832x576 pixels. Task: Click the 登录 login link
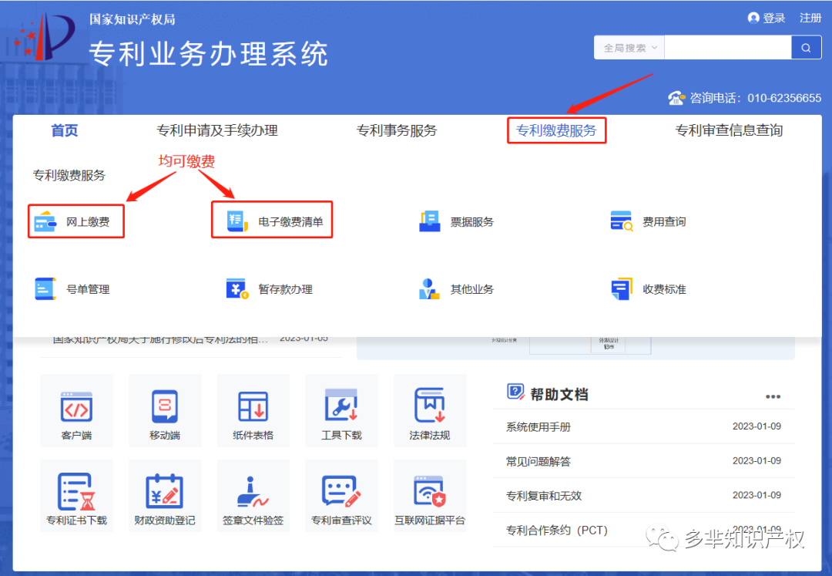[774, 18]
